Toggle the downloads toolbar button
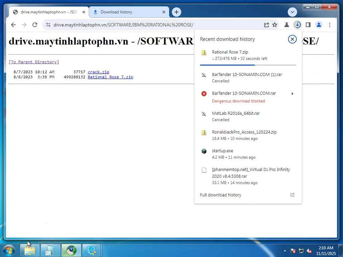Image resolution: width=343 pixels, height=257 pixels. [297, 25]
